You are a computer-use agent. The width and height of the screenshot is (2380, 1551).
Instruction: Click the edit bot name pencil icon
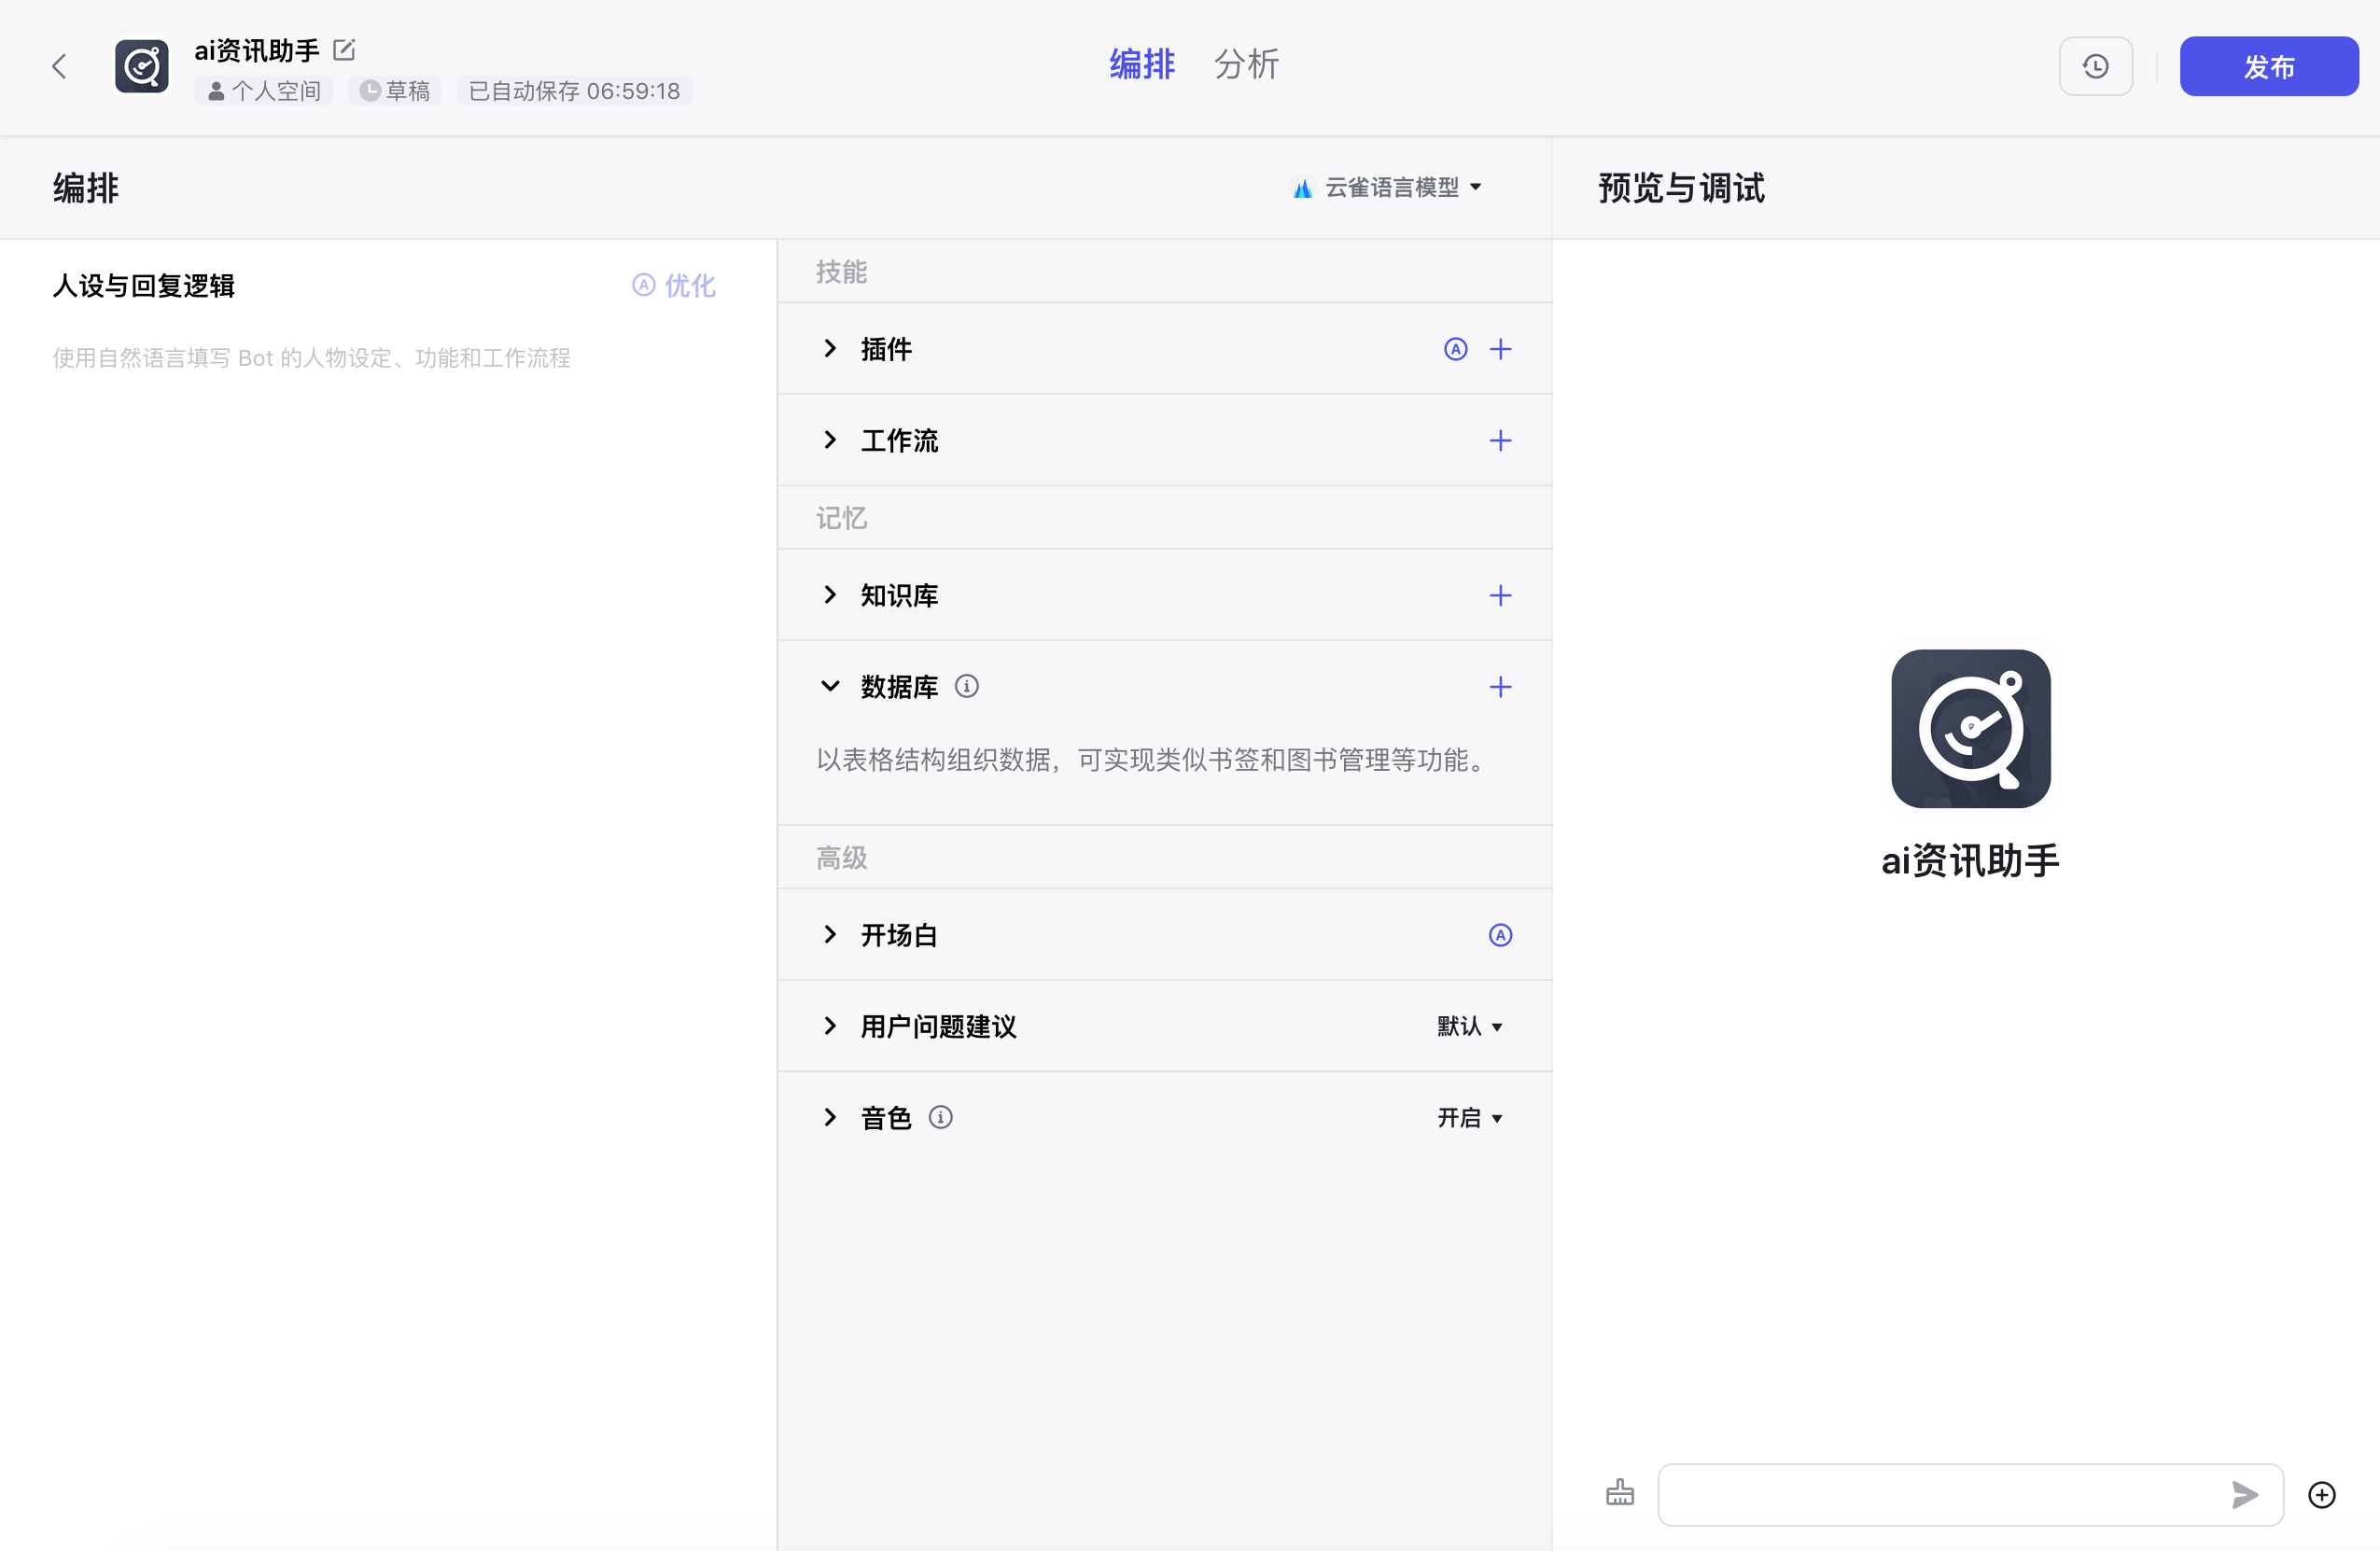point(344,49)
